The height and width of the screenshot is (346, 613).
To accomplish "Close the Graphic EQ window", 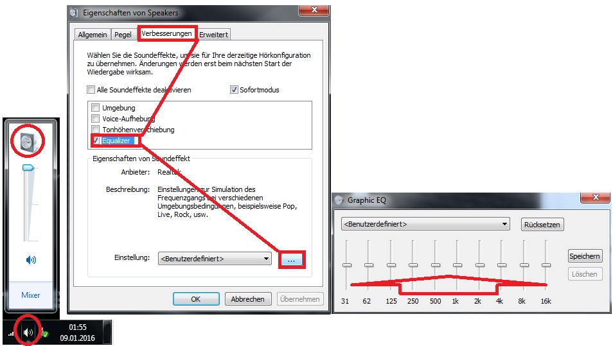I will (x=596, y=197).
